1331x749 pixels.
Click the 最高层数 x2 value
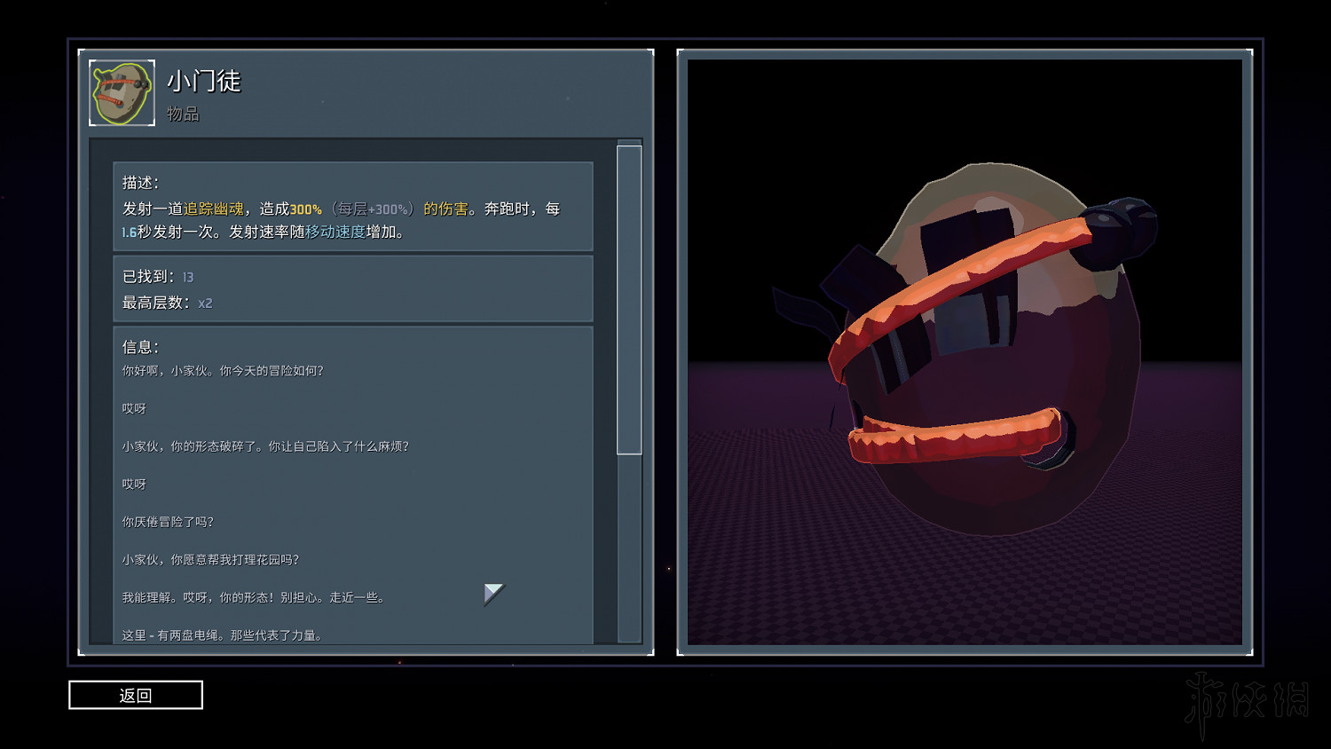[x=205, y=304]
